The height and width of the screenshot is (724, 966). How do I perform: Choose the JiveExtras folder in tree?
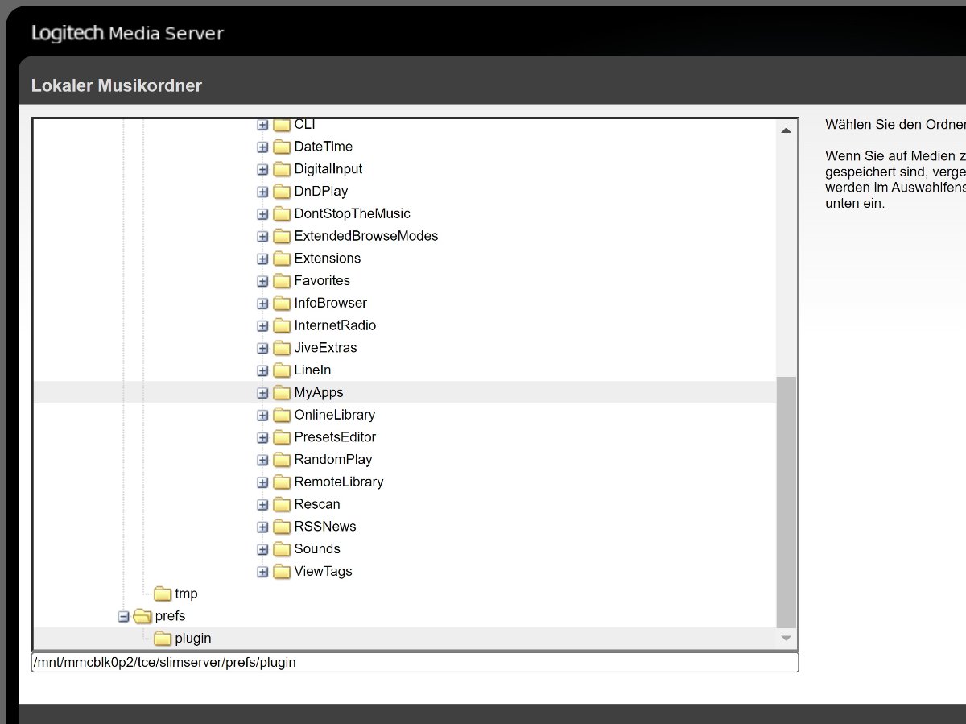[x=325, y=348]
